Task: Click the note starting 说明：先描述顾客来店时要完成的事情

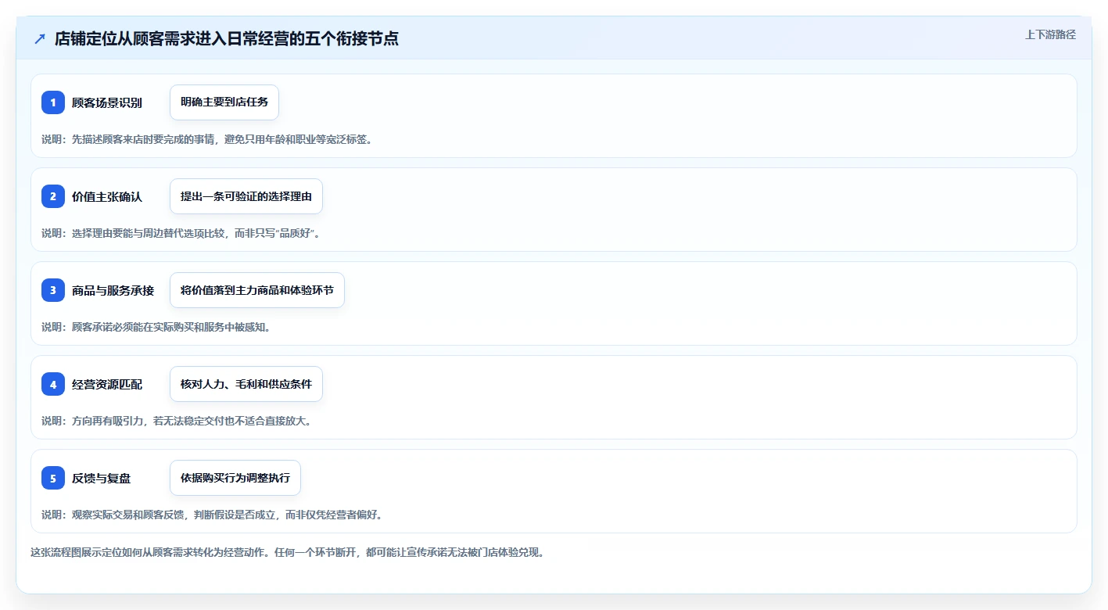Action: pos(207,139)
